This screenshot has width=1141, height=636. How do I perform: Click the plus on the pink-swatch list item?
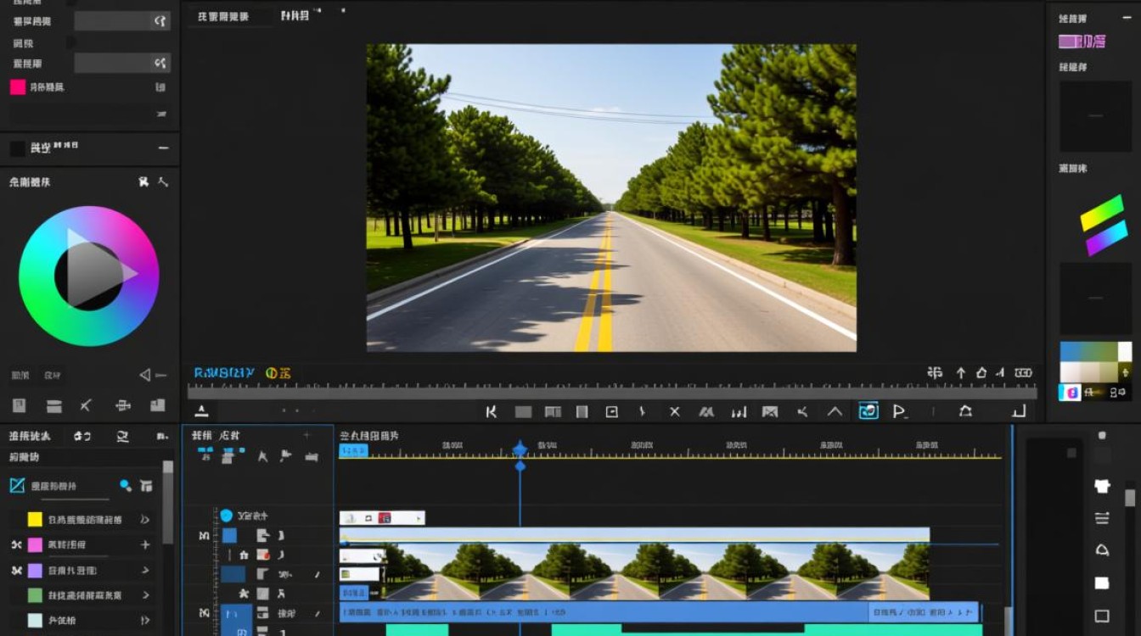[145, 544]
